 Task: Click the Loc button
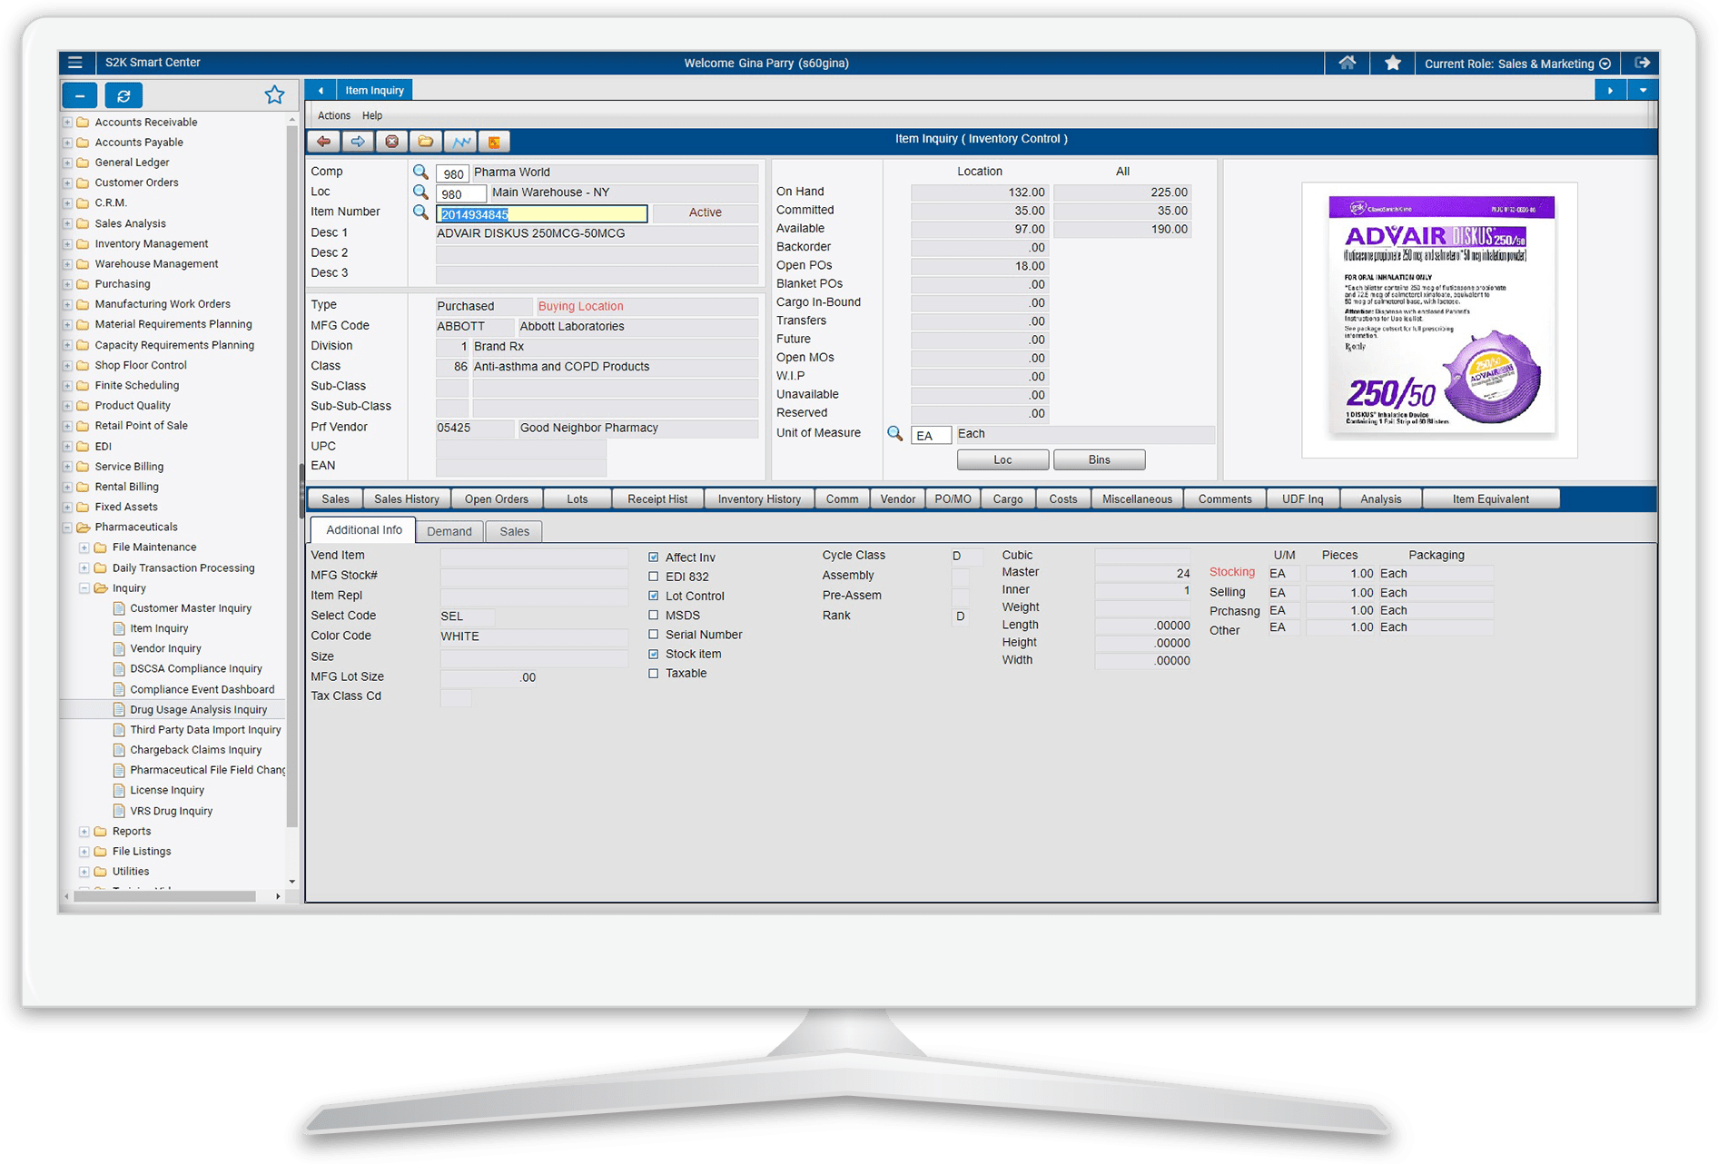1002,459
